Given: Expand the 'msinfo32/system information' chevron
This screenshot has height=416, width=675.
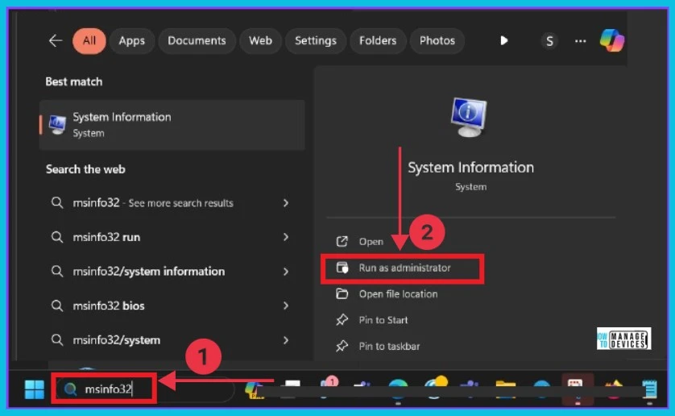Looking at the screenshot, I should (x=286, y=271).
